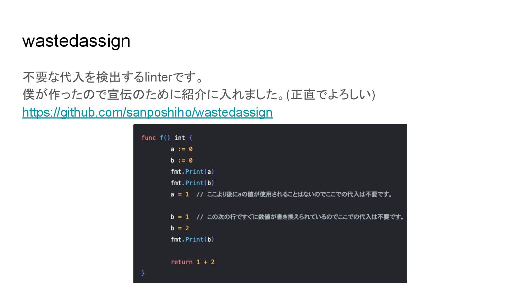Click the "a = 1" assignment in the code
The image size is (511, 287).
pyautogui.click(x=180, y=195)
